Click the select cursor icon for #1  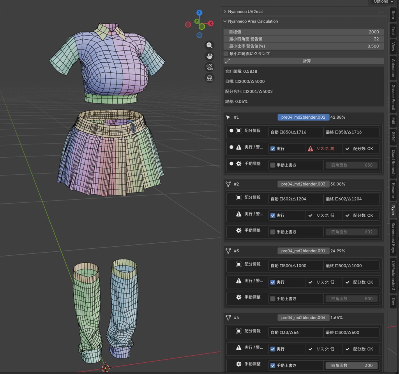(228, 117)
